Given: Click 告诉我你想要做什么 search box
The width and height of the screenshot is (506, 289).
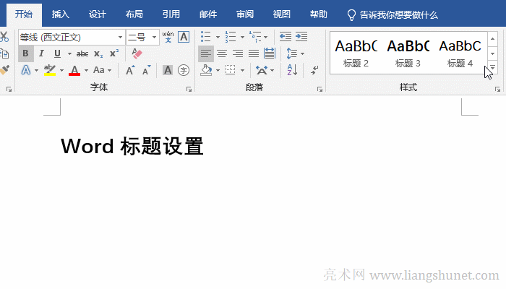Looking at the screenshot, I should point(393,15).
